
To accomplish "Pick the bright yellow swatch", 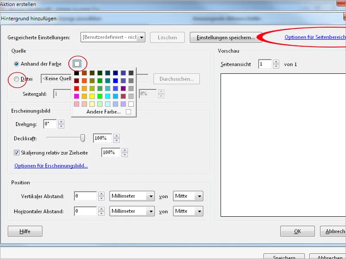I will tap(92, 96).
